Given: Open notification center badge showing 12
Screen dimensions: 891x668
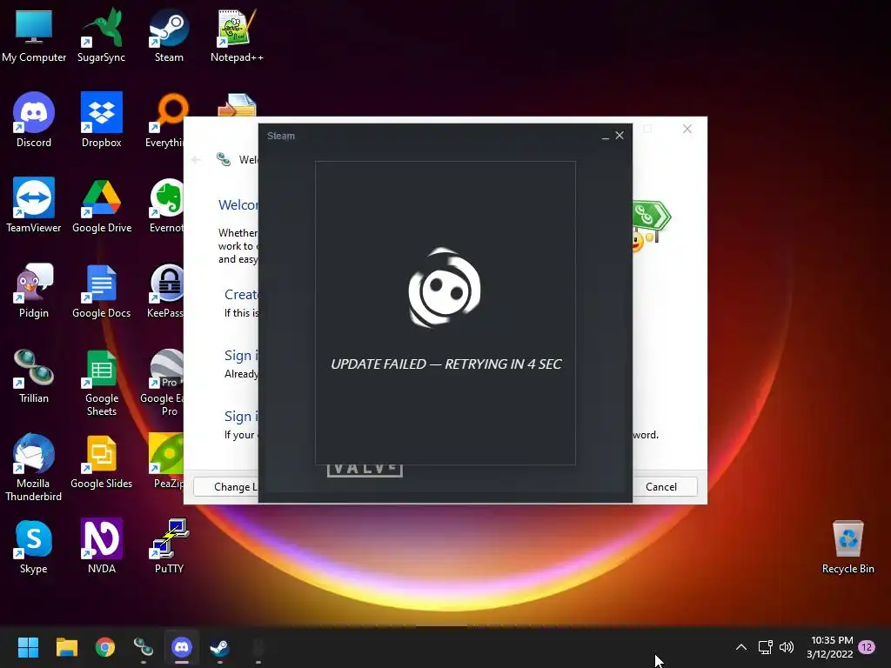Looking at the screenshot, I should [867, 647].
